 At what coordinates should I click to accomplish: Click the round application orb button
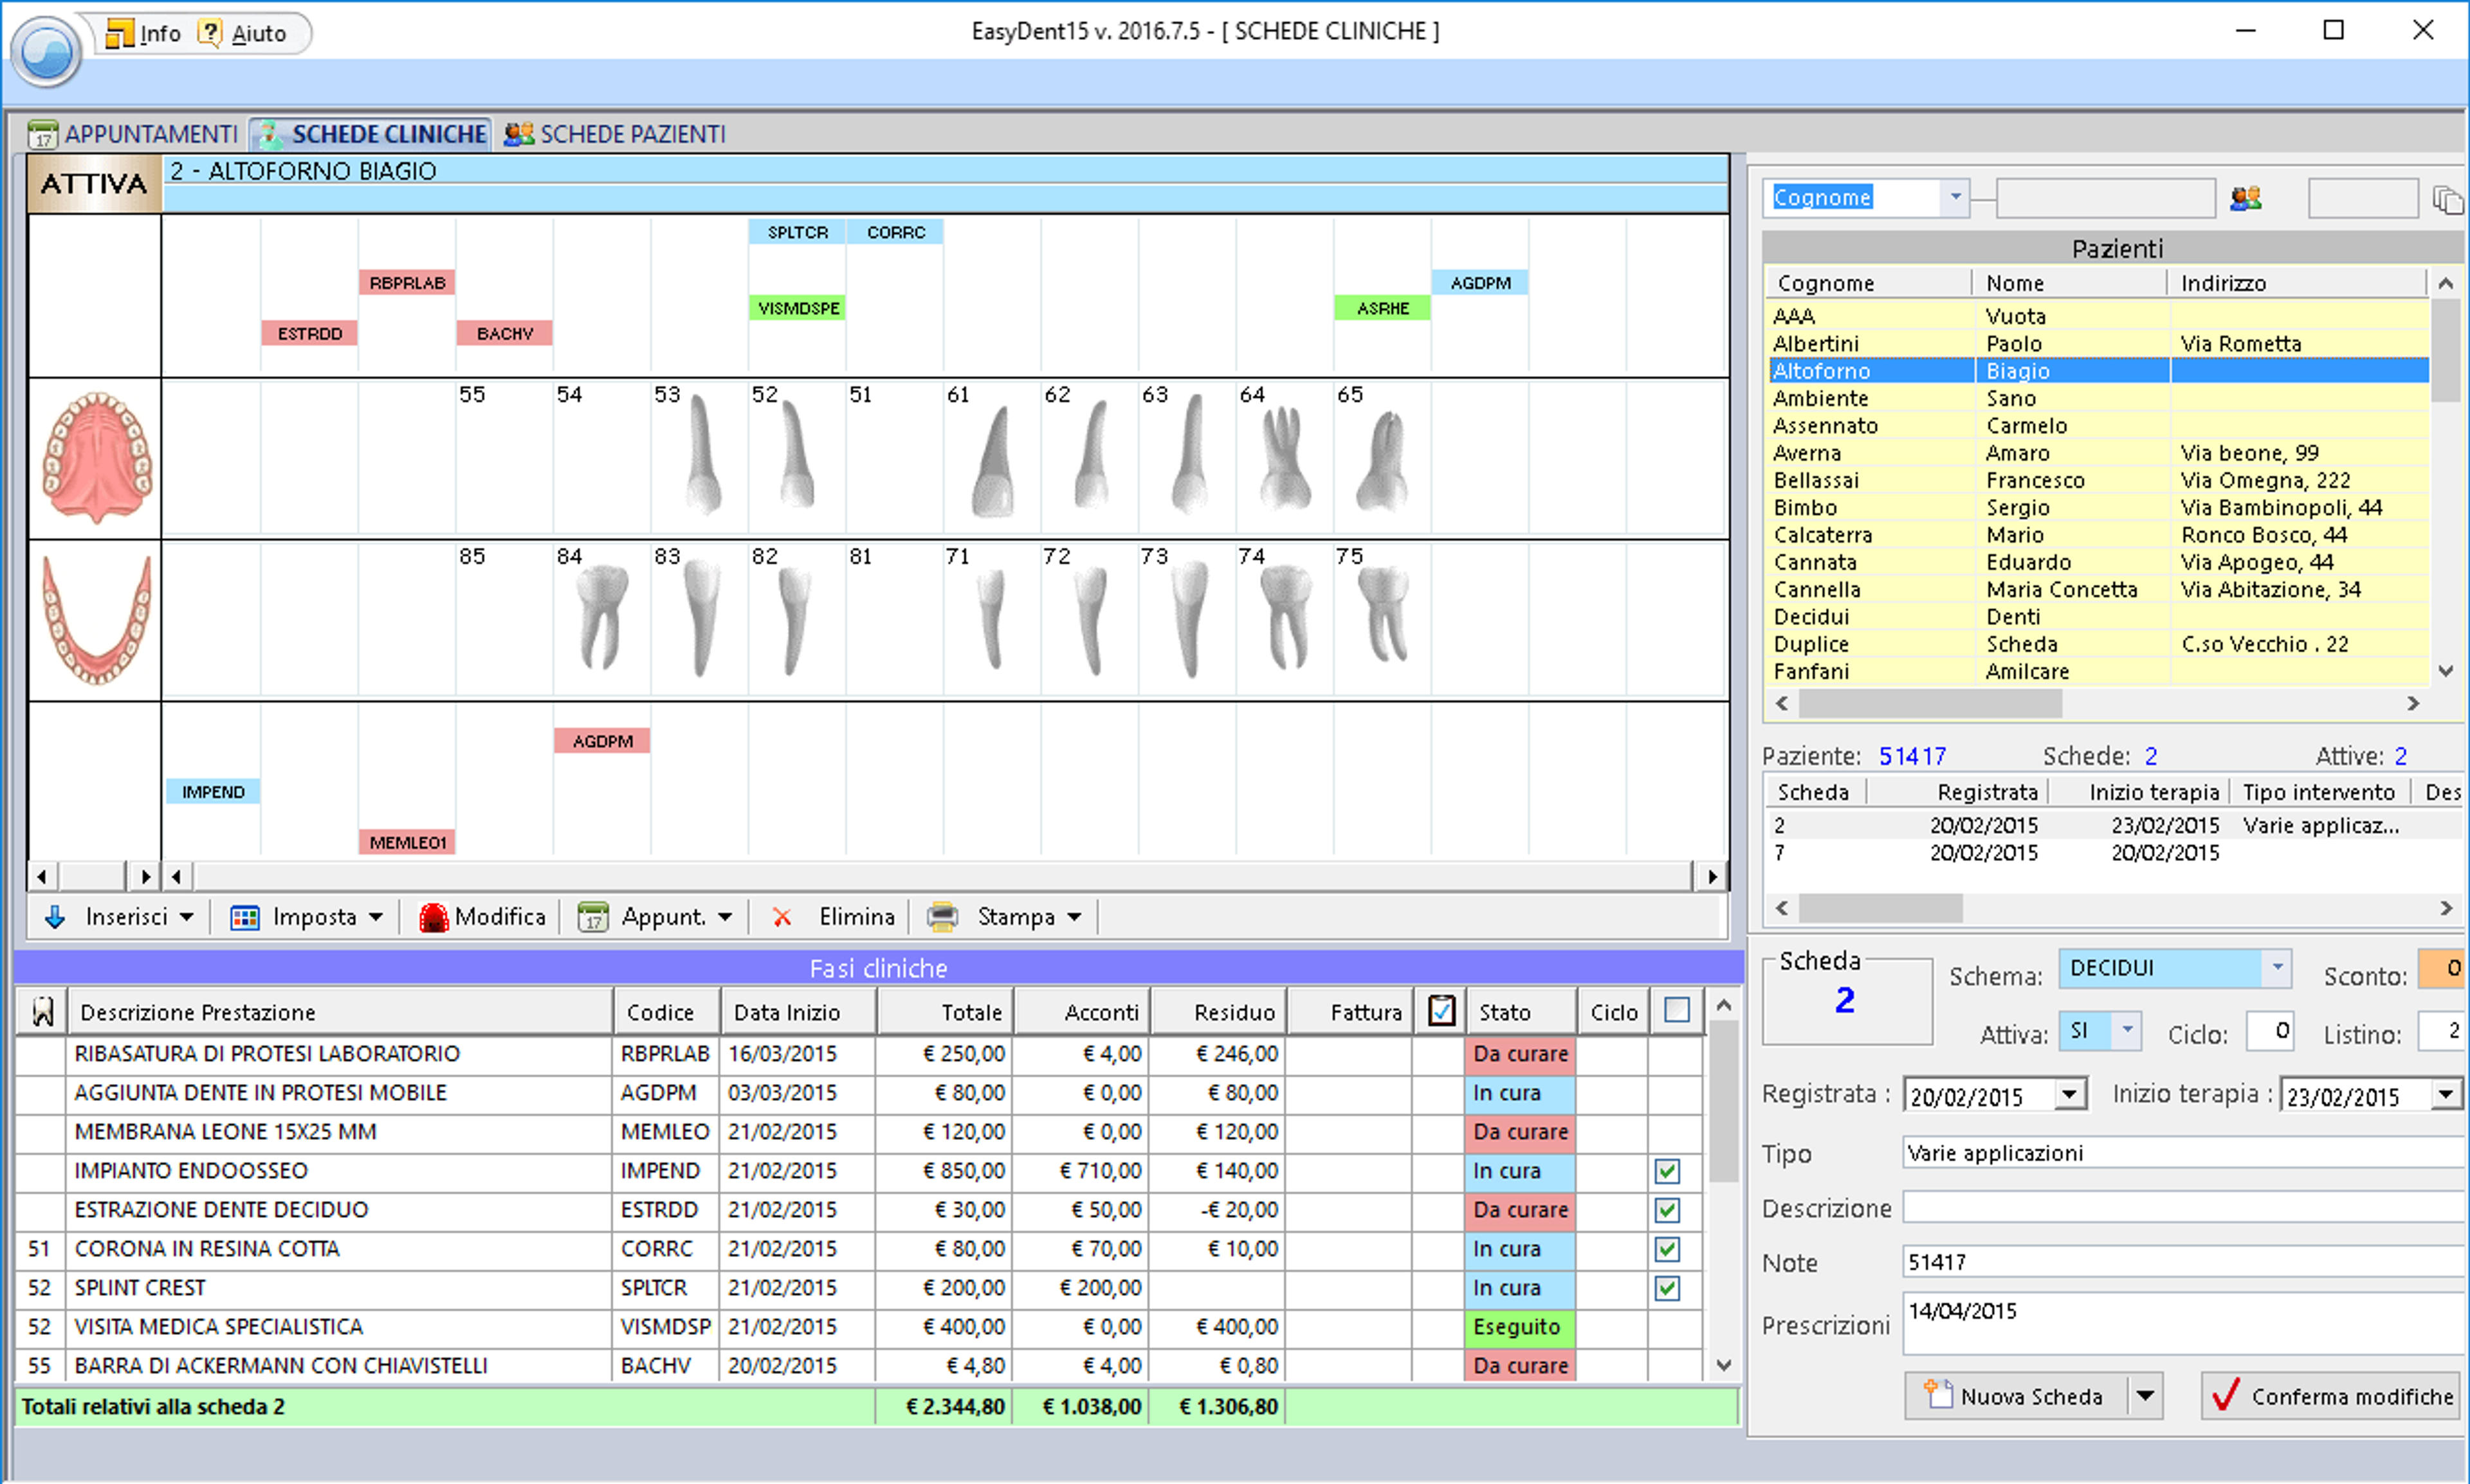click(x=46, y=51)
